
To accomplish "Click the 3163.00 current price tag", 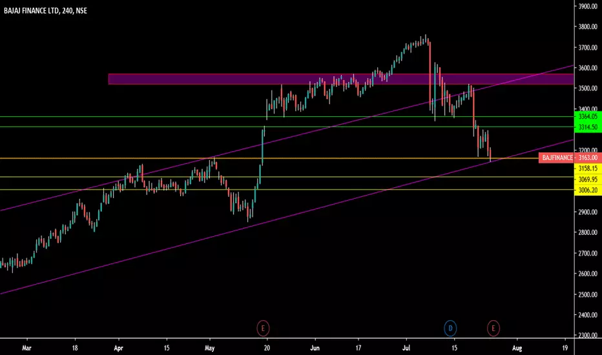I will 588,157.
